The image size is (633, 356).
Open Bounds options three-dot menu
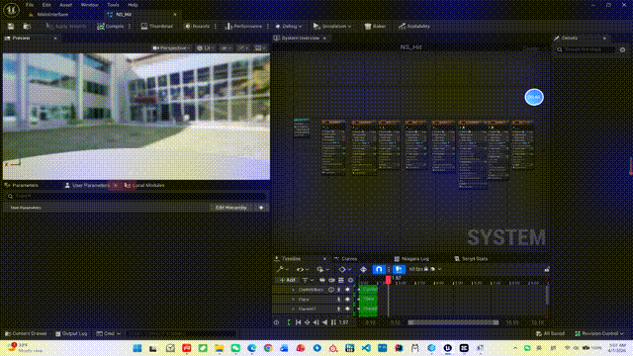[x=216, y=27]
